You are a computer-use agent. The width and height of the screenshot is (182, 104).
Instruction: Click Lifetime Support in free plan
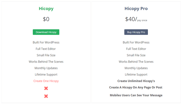pos(46,75)
